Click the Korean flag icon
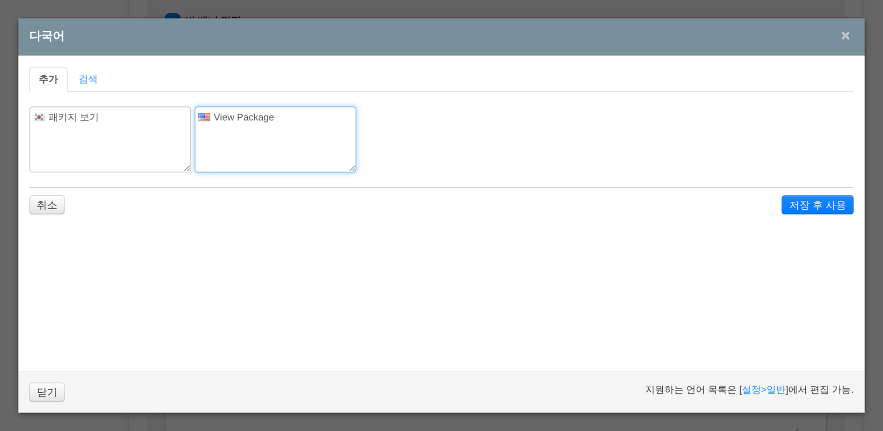Screen dimensions: 883x431 point(39,117)
